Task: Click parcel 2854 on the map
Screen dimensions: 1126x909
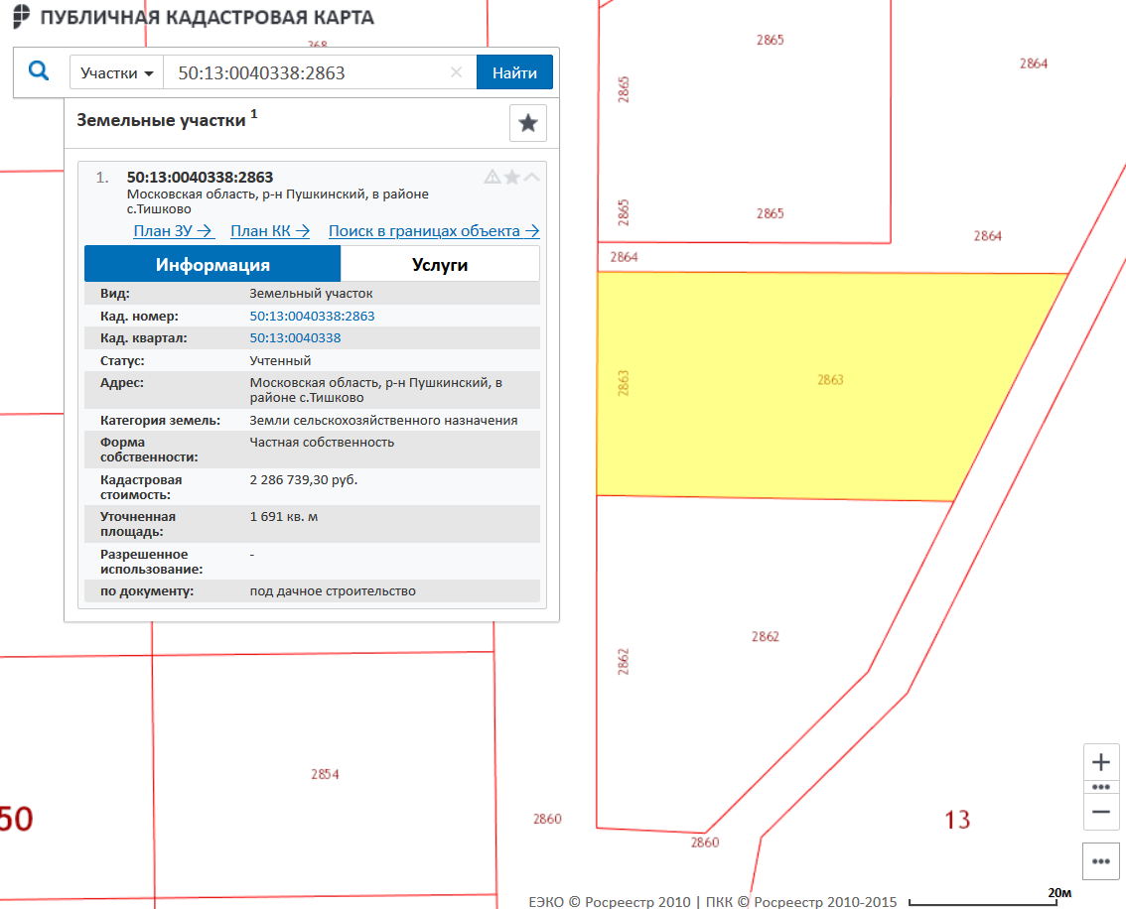Action: (x=325, y=774)
